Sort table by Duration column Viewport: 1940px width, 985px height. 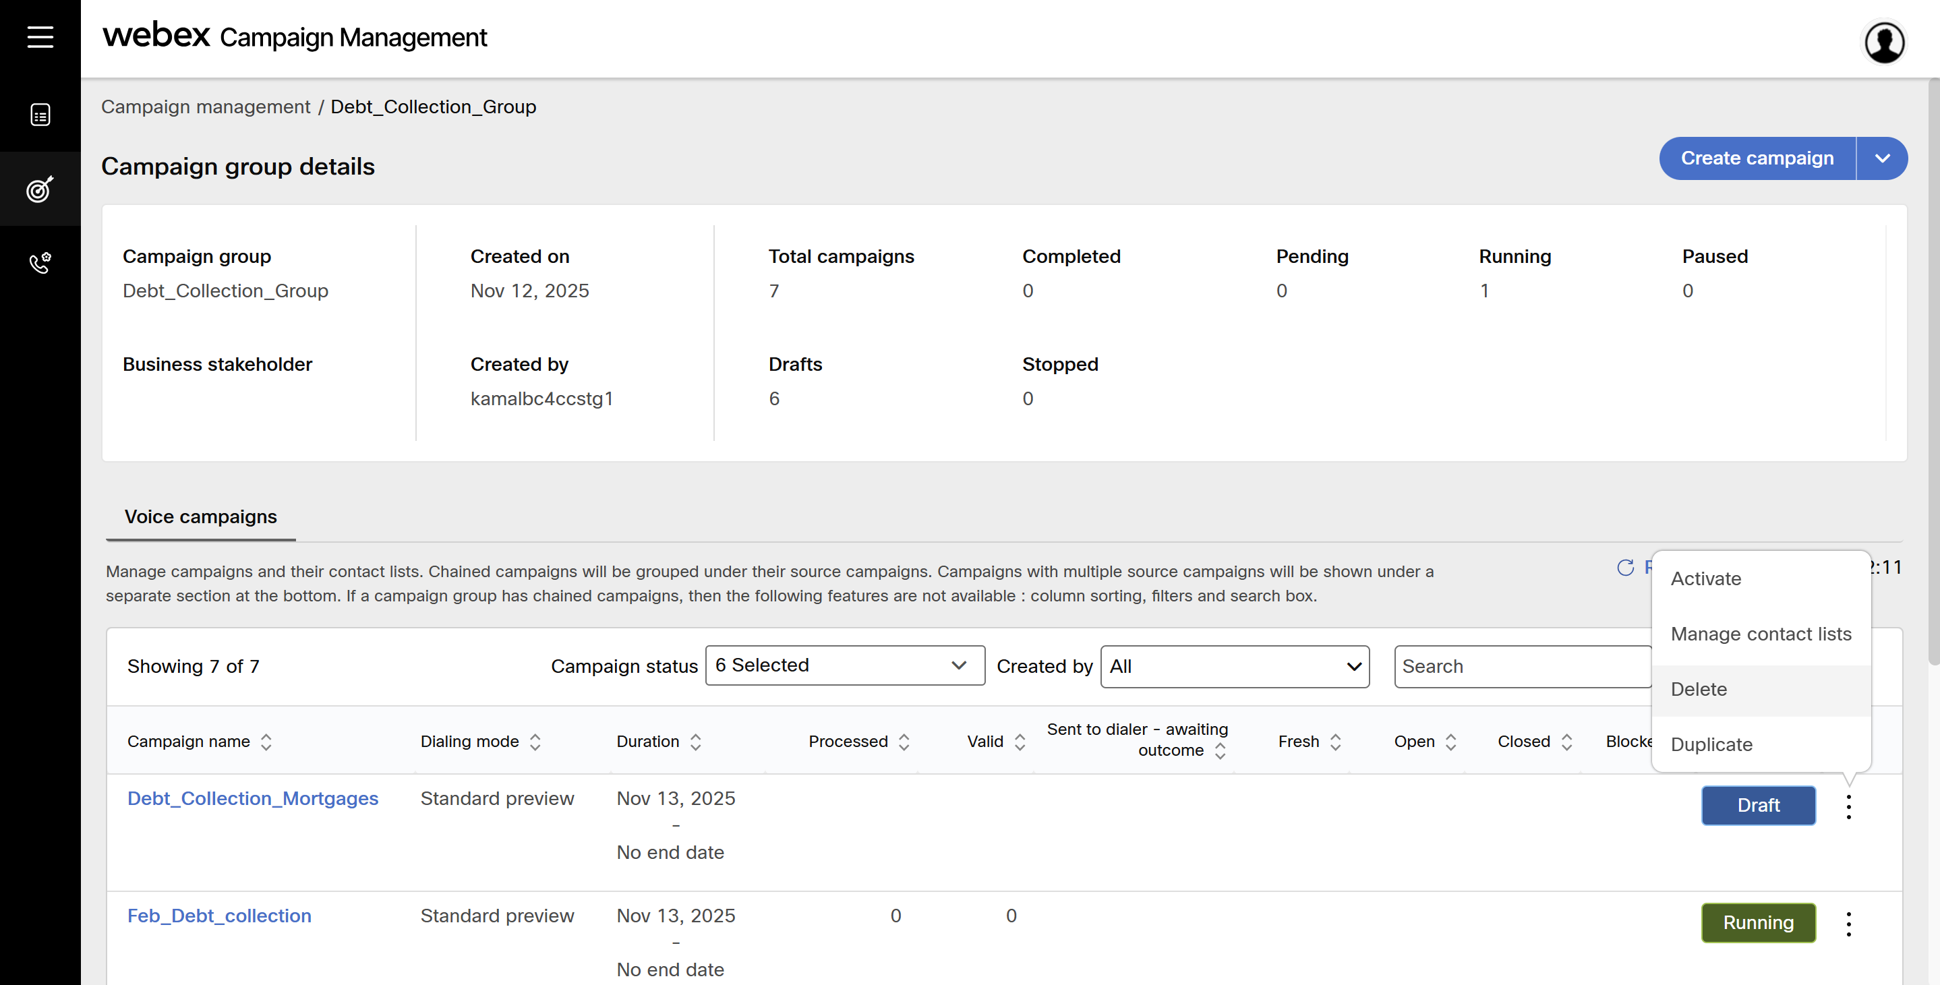(x=695, y=742)
